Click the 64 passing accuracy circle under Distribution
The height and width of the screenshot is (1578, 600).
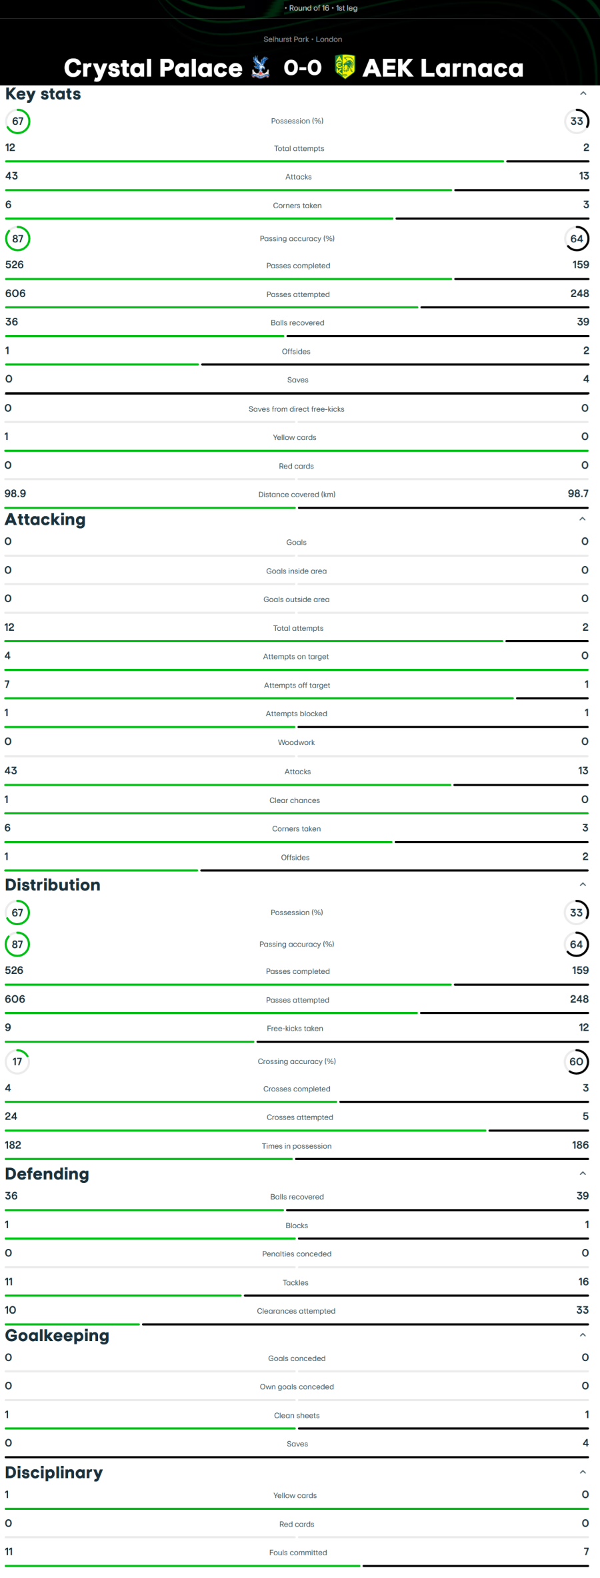coord(577,944)
